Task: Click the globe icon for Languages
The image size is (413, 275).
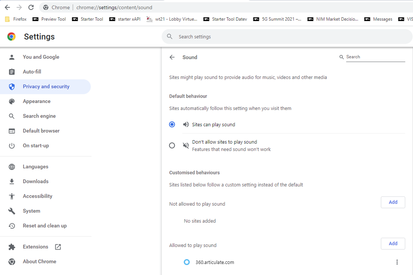Action: (x=12, y=167)
